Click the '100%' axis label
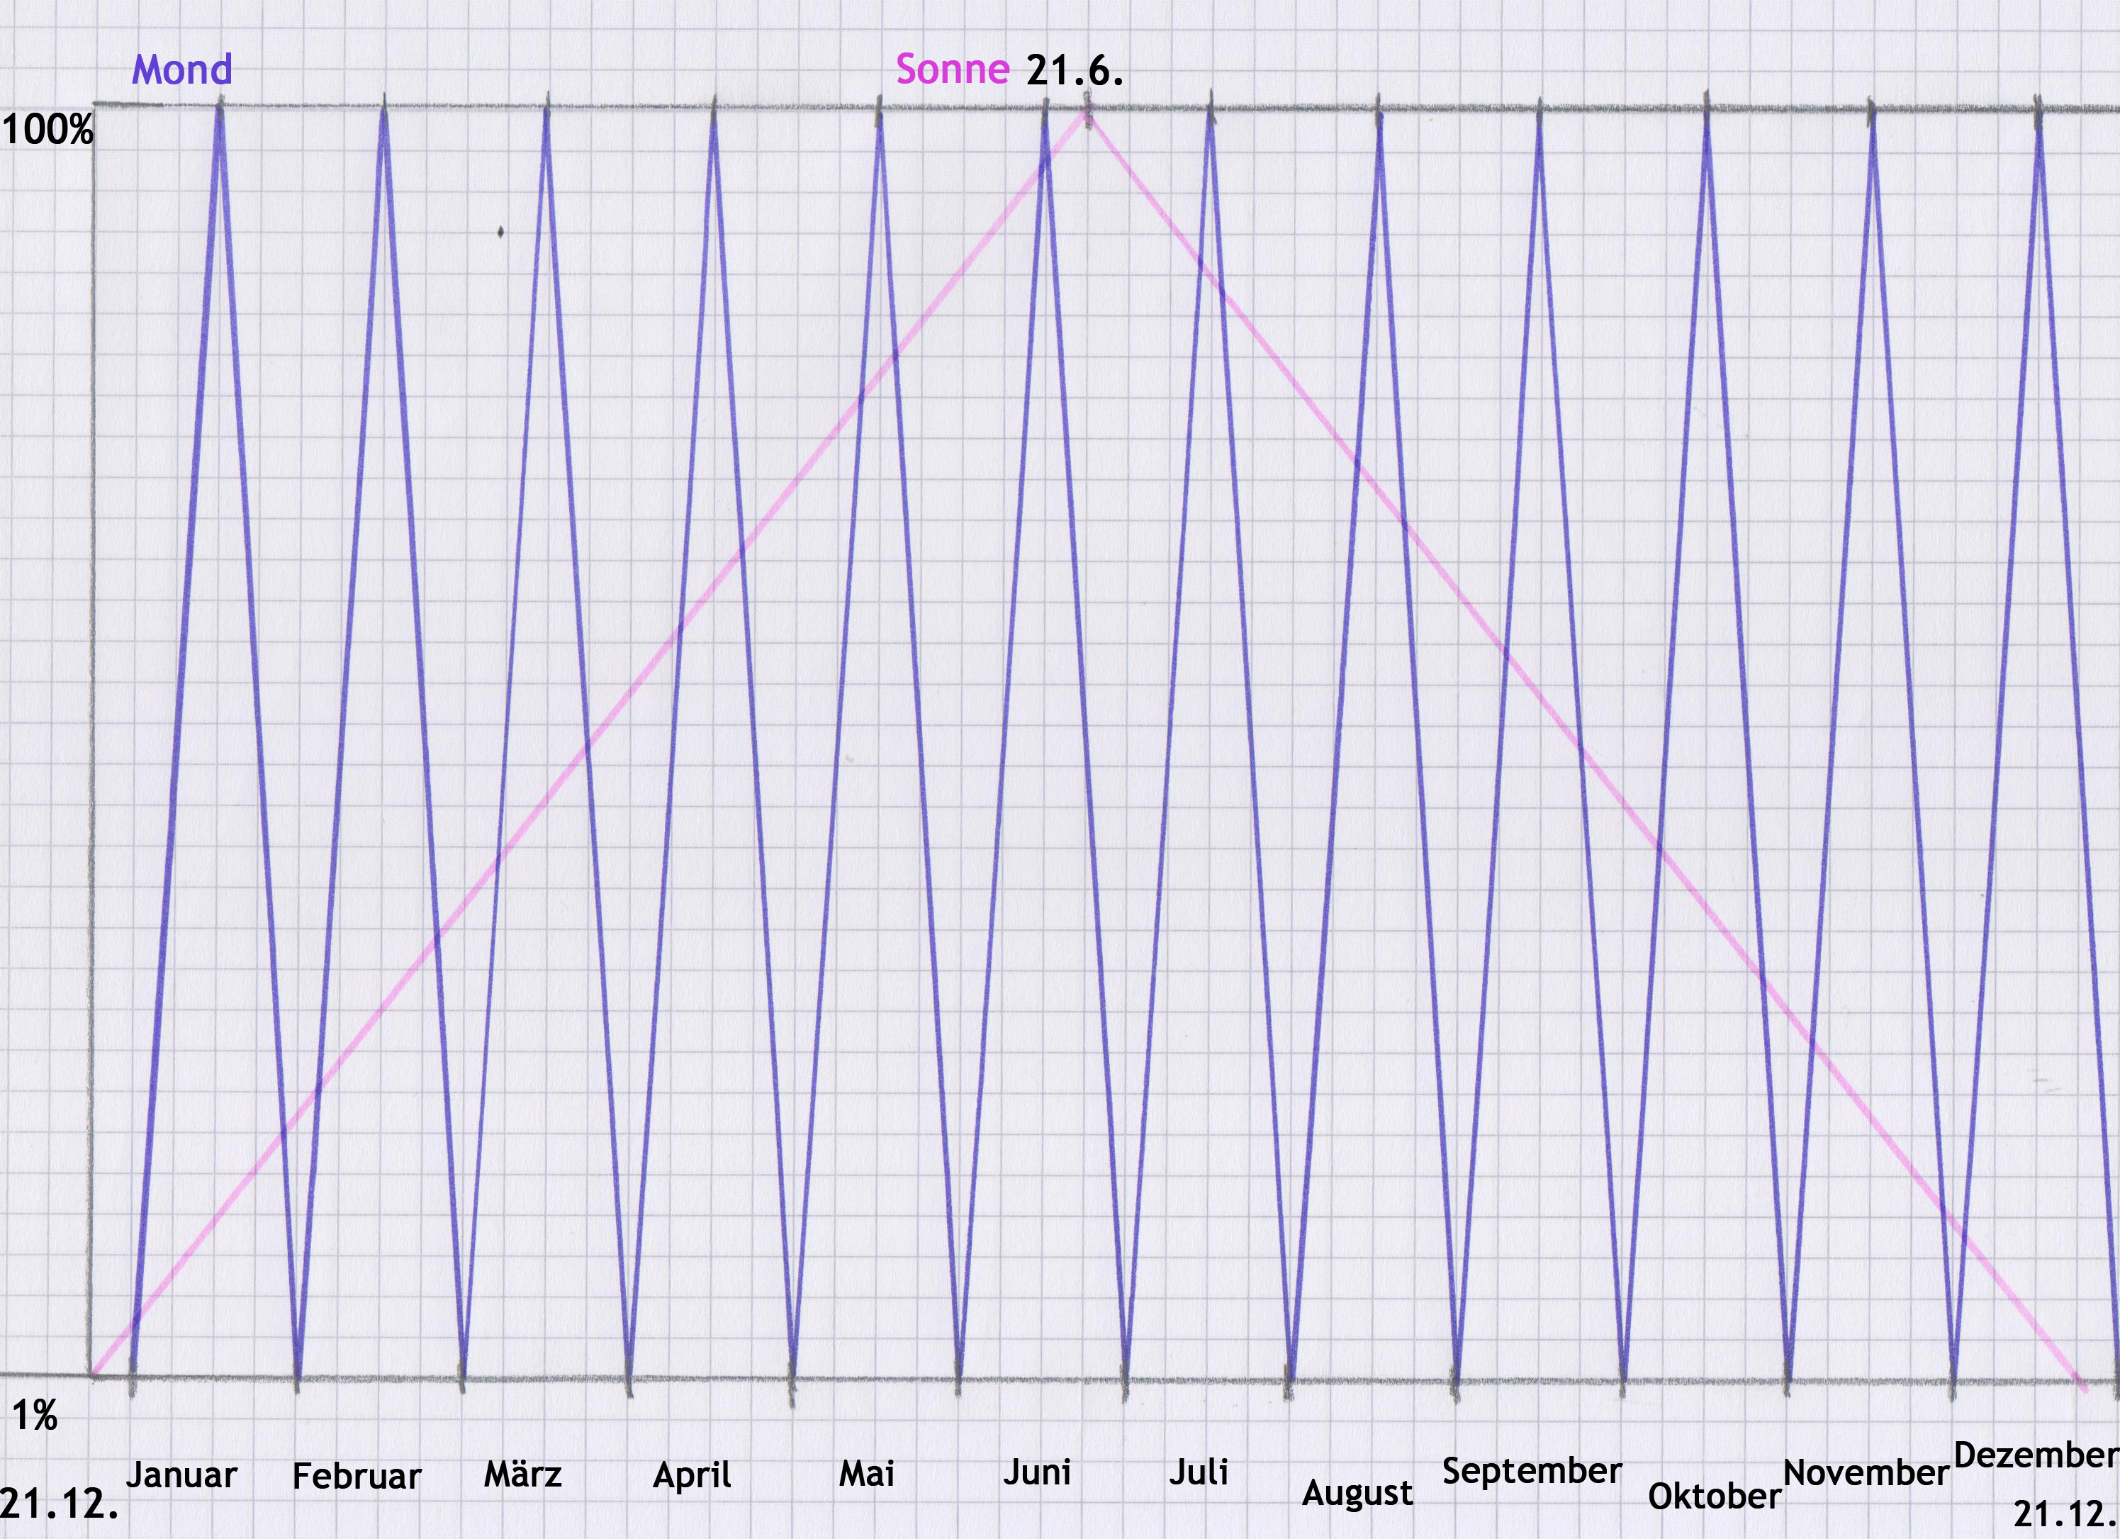The width and height of the screenshot is (2120, 1539). pyautogui.click(x=47, y=130)
